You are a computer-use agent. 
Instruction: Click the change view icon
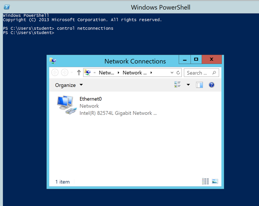coord(178,85)
